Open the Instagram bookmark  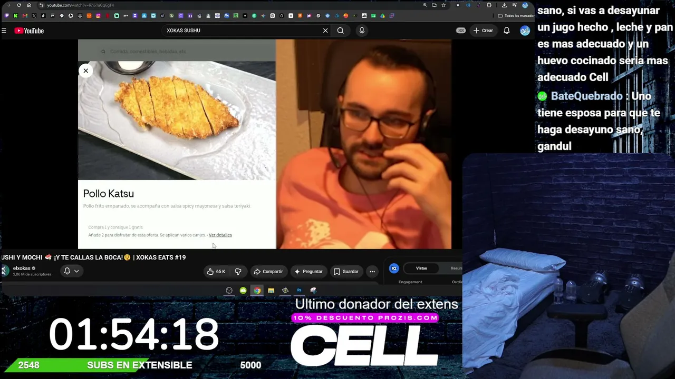pyautogui.click(x=98, y=16)
